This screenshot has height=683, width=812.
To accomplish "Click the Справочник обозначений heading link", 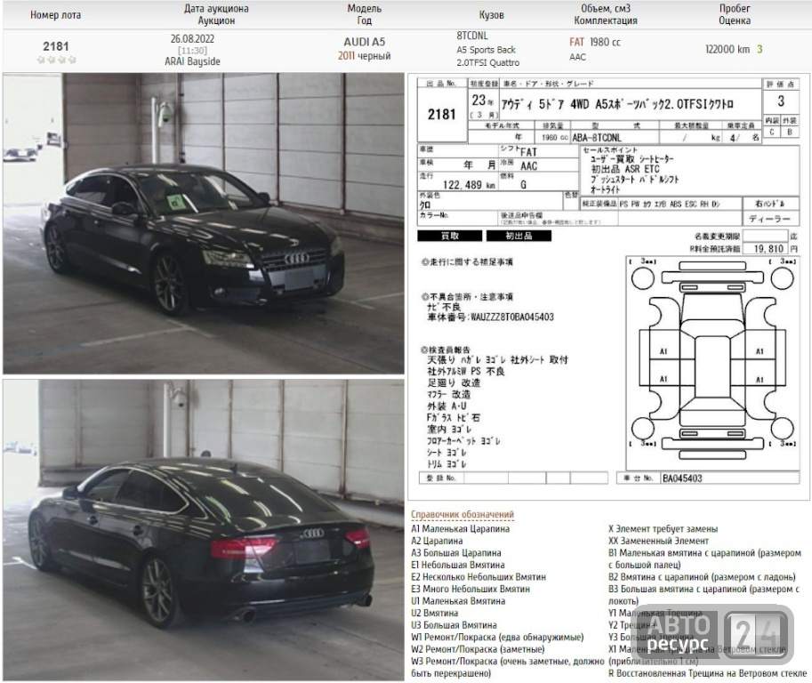I will (x=462, y=514).
